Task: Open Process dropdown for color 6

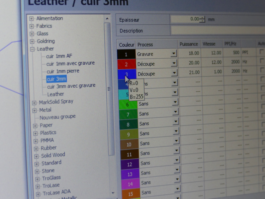Action: [175, 102]
